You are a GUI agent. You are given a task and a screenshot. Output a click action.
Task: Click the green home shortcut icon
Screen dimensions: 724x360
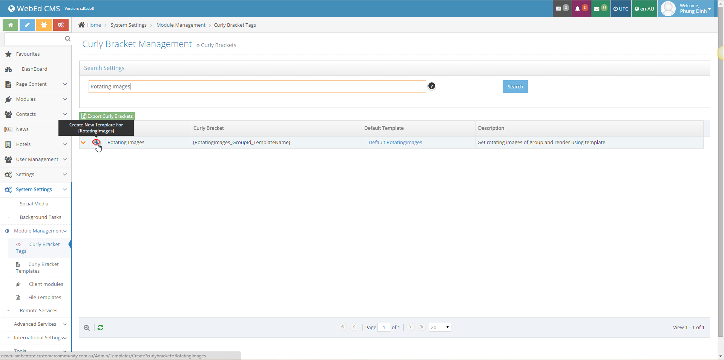click(11, 25)
